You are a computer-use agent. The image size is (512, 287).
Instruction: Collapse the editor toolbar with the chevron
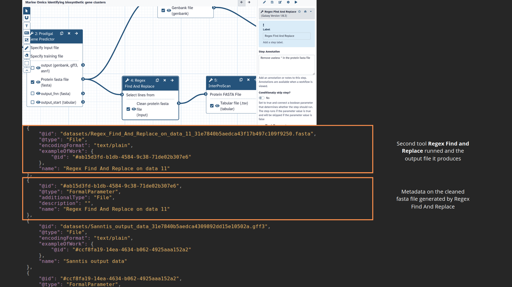27,70
